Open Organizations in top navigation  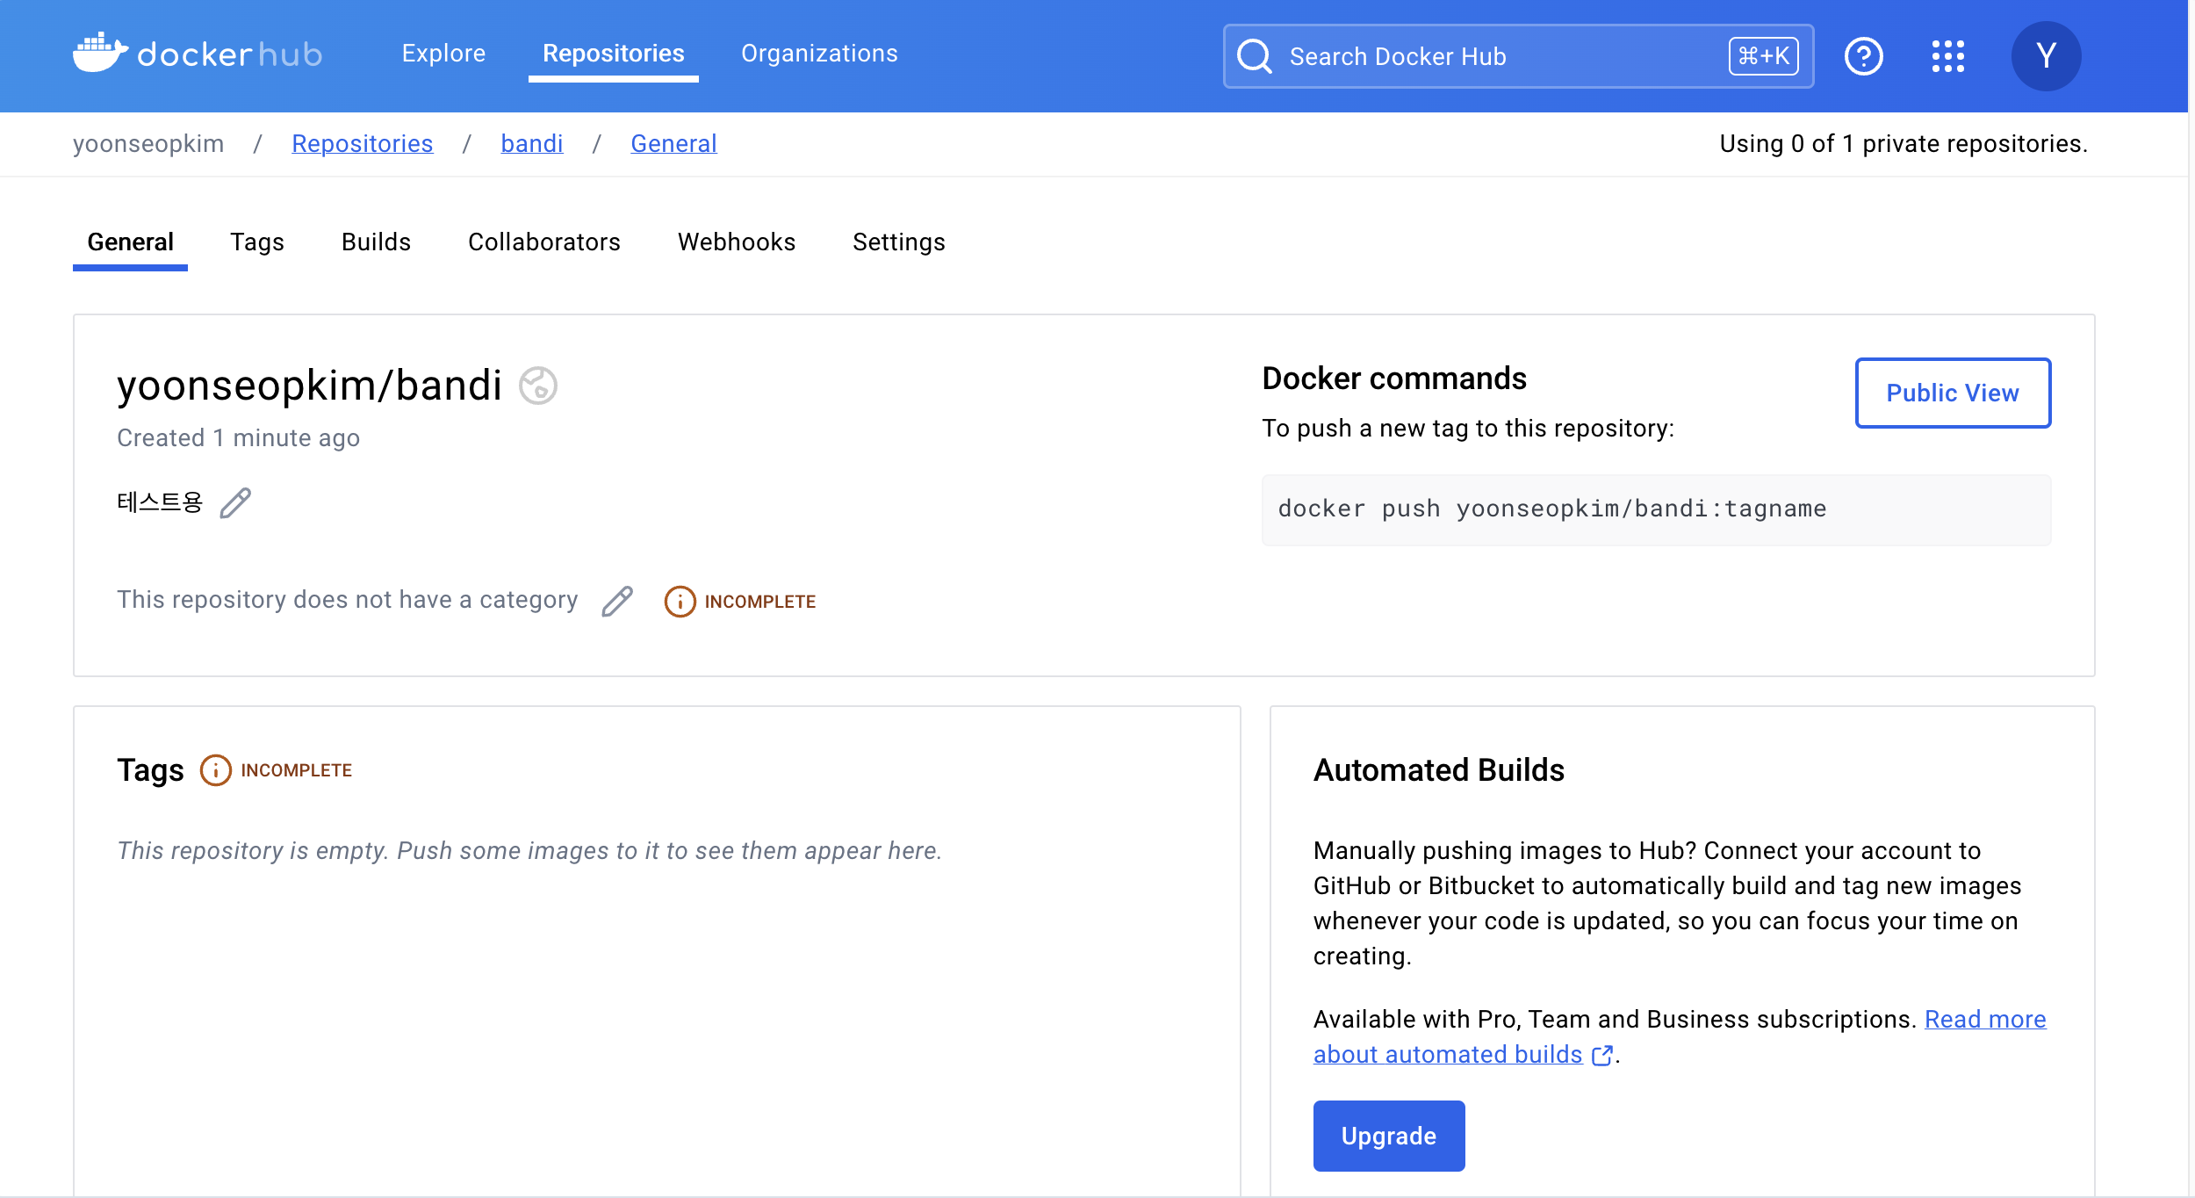click(818, 54)
